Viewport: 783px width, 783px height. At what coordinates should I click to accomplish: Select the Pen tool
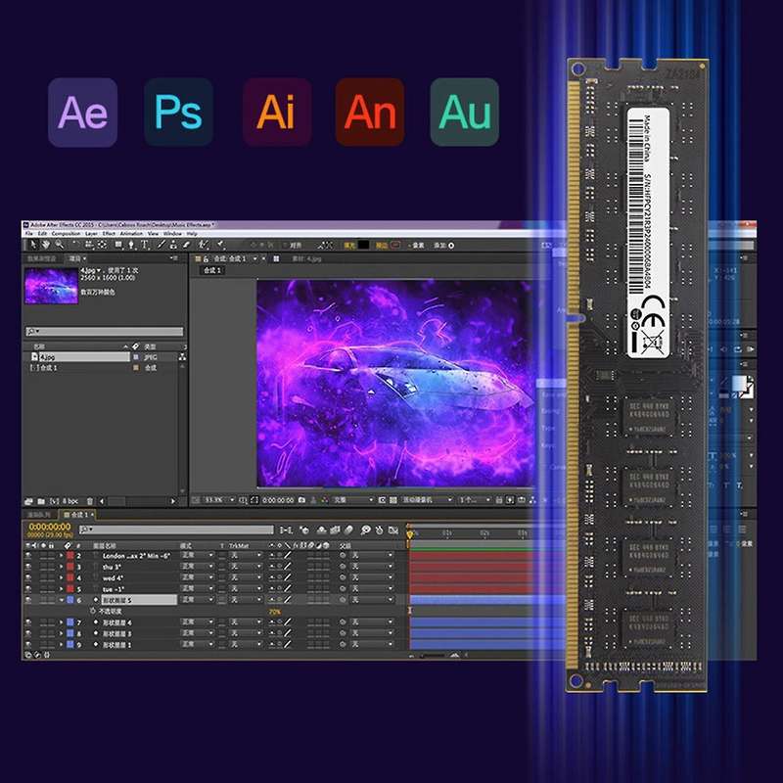tap(131, 245)
